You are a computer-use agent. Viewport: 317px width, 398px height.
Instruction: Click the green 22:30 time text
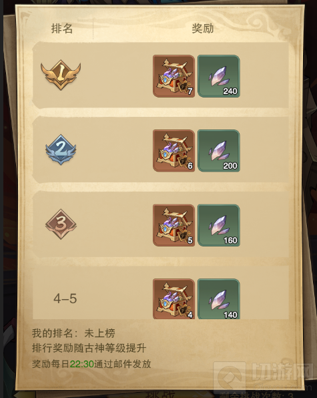pos(81,364)
